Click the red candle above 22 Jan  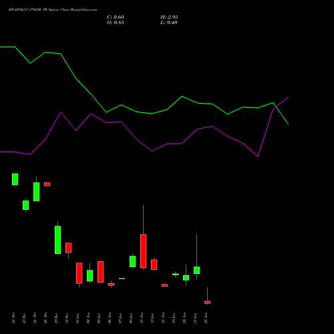[x=208, y=303]
